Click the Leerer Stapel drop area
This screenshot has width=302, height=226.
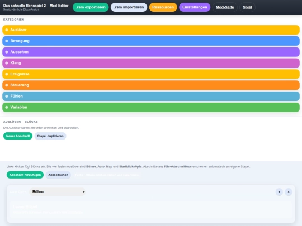click(x=151, y=209)
